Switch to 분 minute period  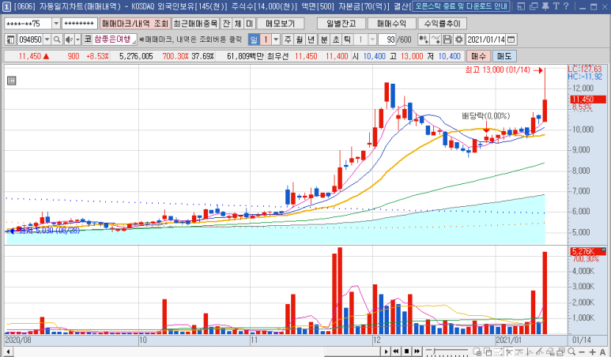pos(324,39)
